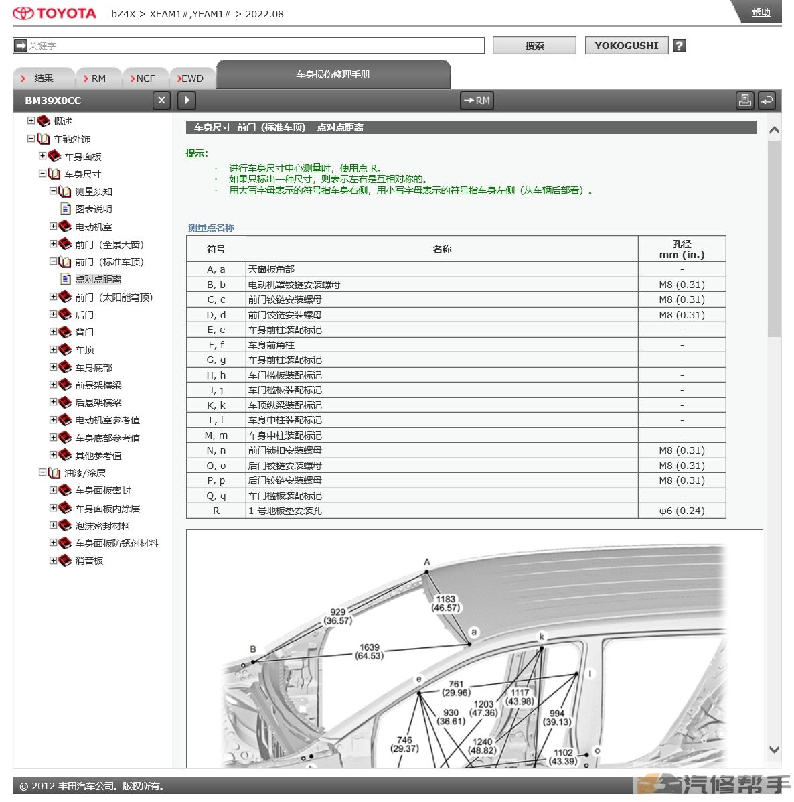Click the 后门 book icon
Viewport: 794px width, 802px height.
tap(65, 314)
